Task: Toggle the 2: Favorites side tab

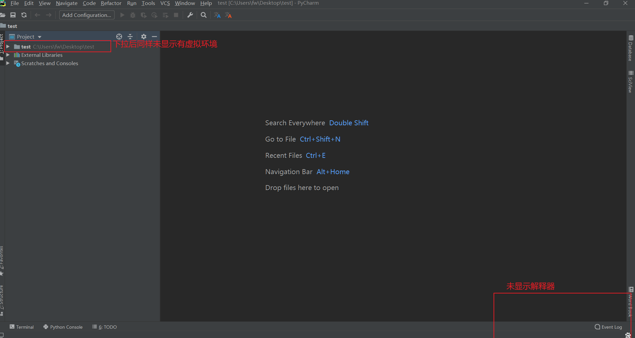Action: (x=2, y=261)
